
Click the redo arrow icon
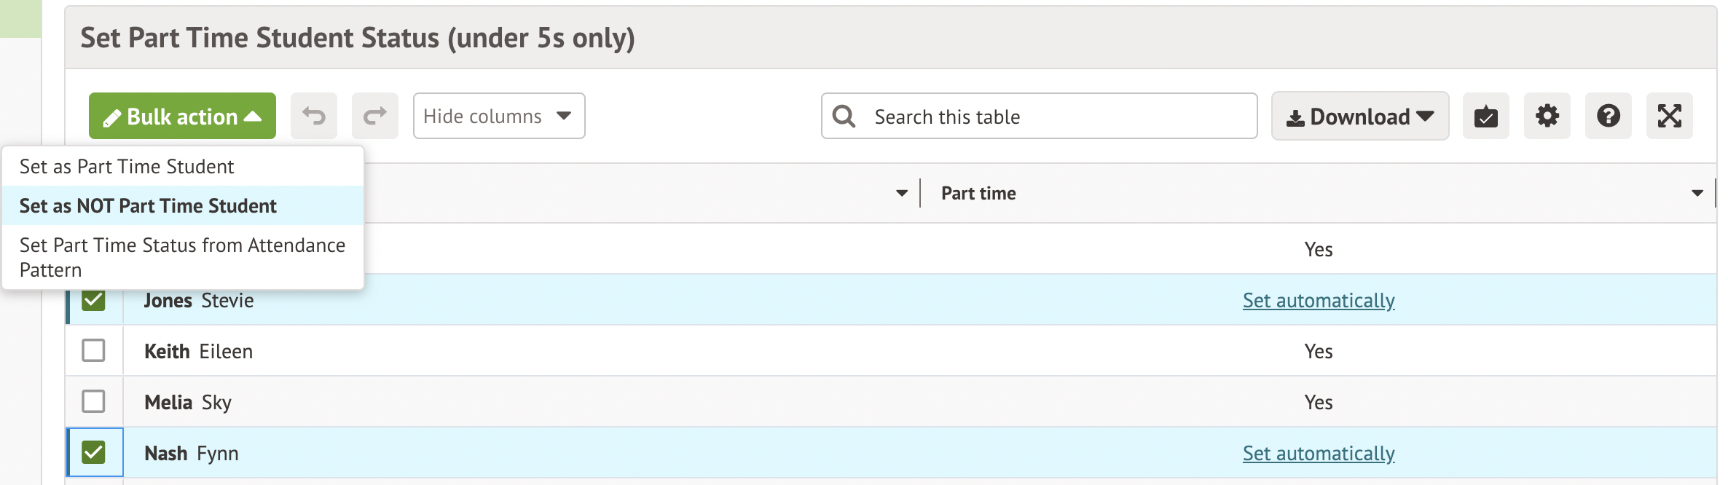(x=375, y=116)
